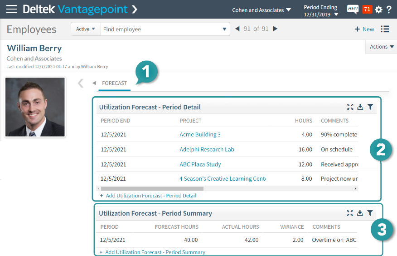Add Utilization Forecast - Period Detail row
The height and width of the screenshot is (256, 397).
[148, 196]
